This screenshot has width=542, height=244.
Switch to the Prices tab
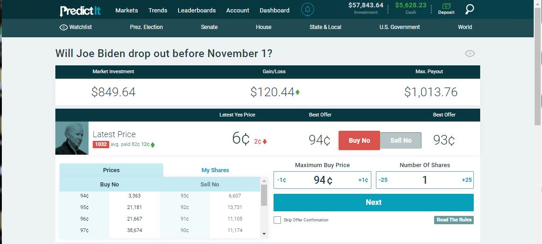point(111,170)
